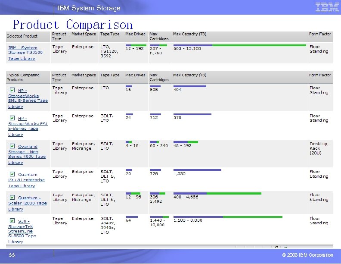The height and width of the screenshot is (264, 341).
Task: Click the Product Comparison slide title
Action: tap(73, 25)
